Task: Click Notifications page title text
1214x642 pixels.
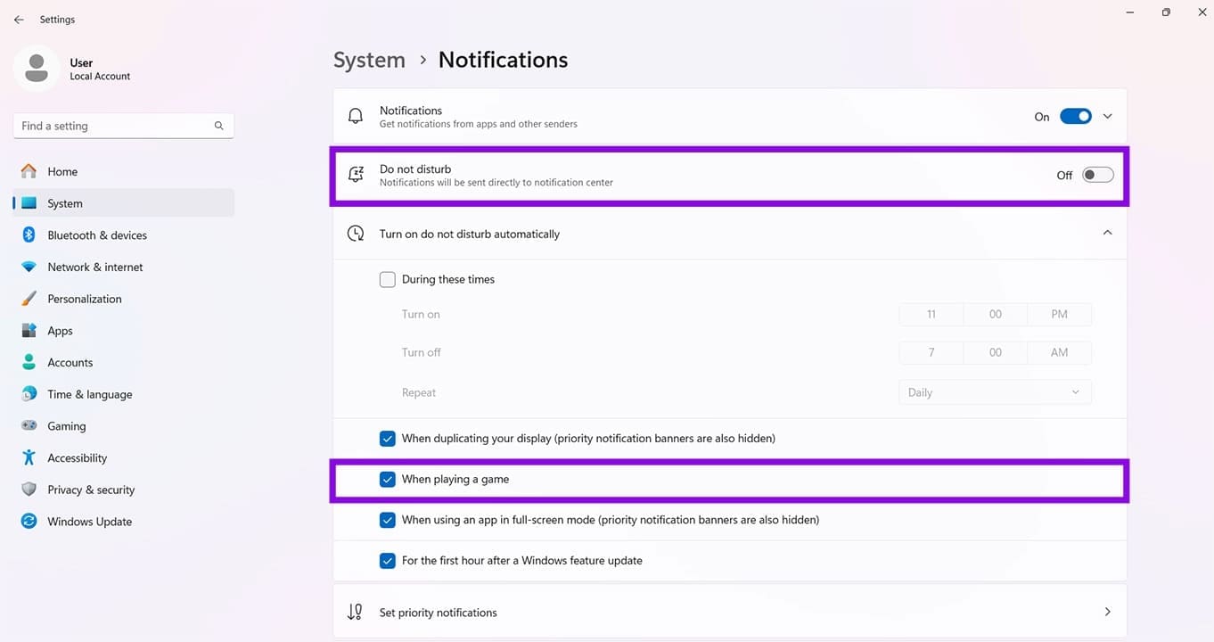Action: point(503,60)
